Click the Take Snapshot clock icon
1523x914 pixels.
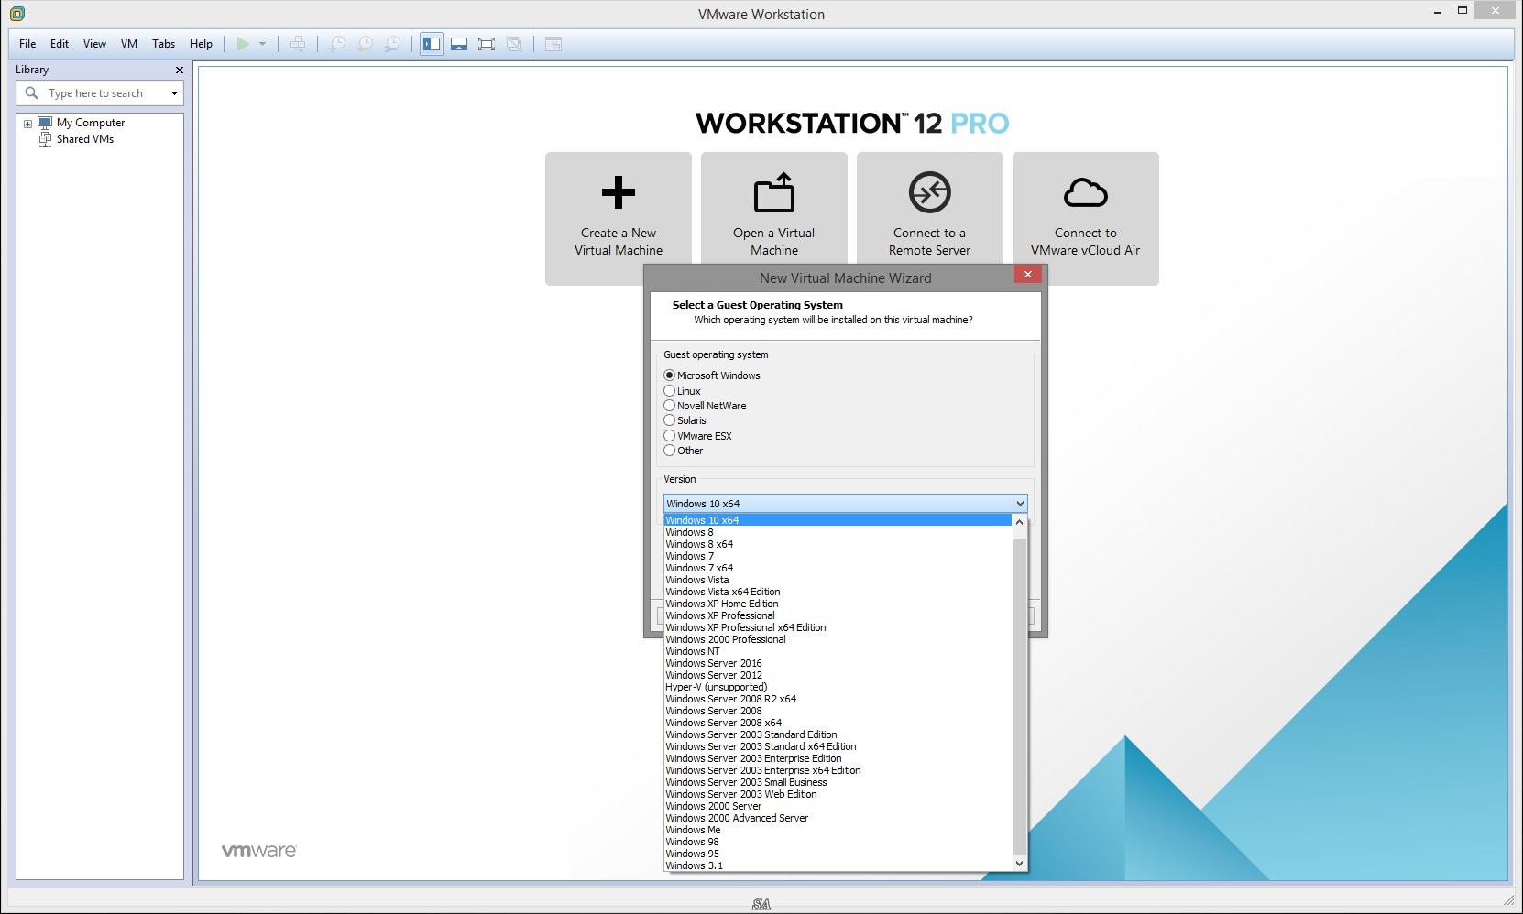tap(337, 44)
